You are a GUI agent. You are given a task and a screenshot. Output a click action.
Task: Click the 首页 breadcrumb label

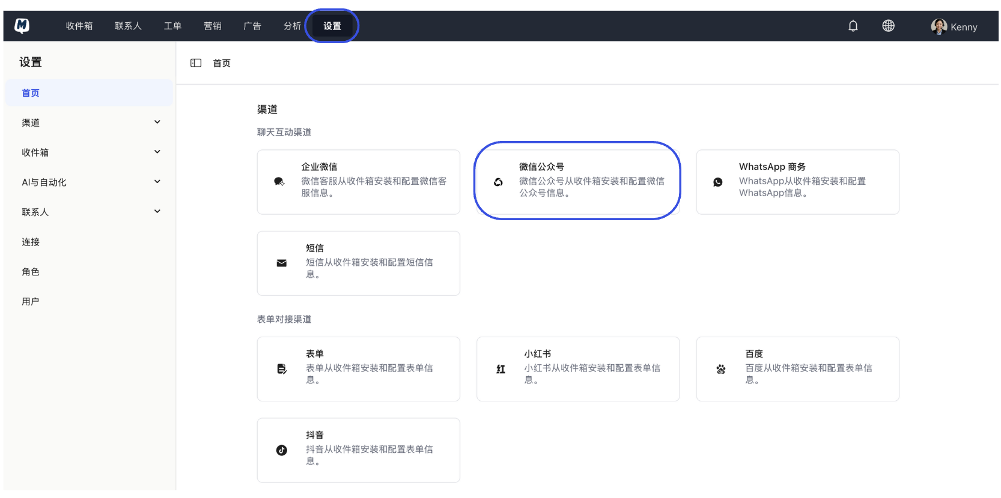pos(222,63)
